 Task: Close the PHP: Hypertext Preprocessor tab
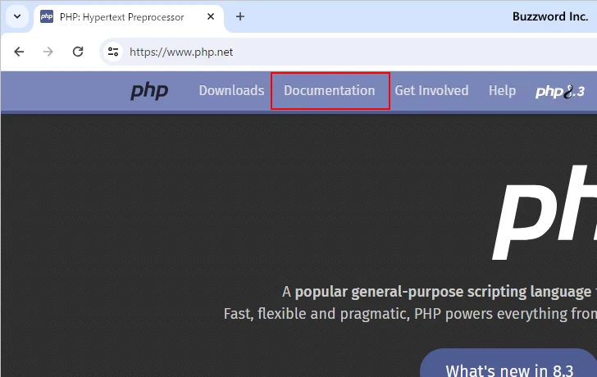pos(211,16)
